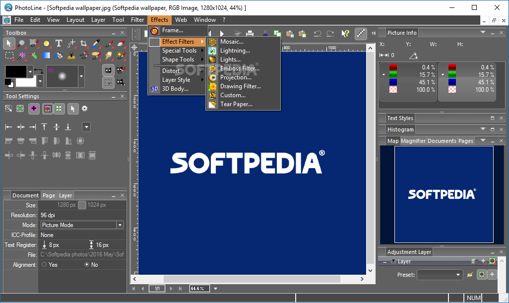Screen dimensions: 509x303
Task: Select the stamp clone tool
Action: point(71,56)
